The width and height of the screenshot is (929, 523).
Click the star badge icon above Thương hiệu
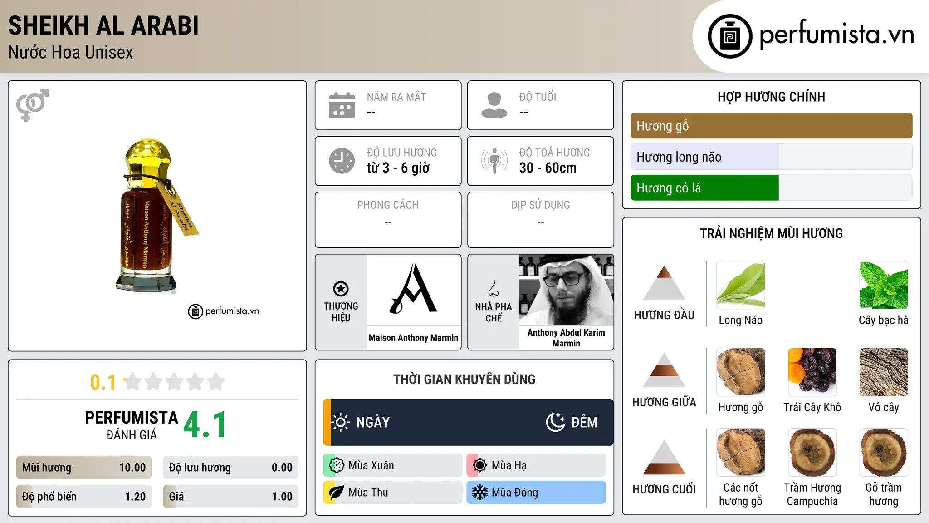pyautogui.click(x=341, y=289)
